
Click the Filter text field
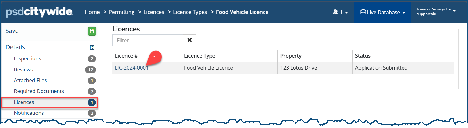148,40
